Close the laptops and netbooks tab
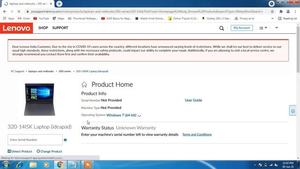The image size is (300, 169). coord(51,4)
